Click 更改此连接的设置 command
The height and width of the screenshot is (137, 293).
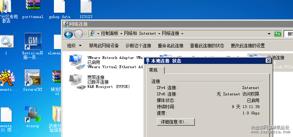pyautogui.click(x=248, y=46)
